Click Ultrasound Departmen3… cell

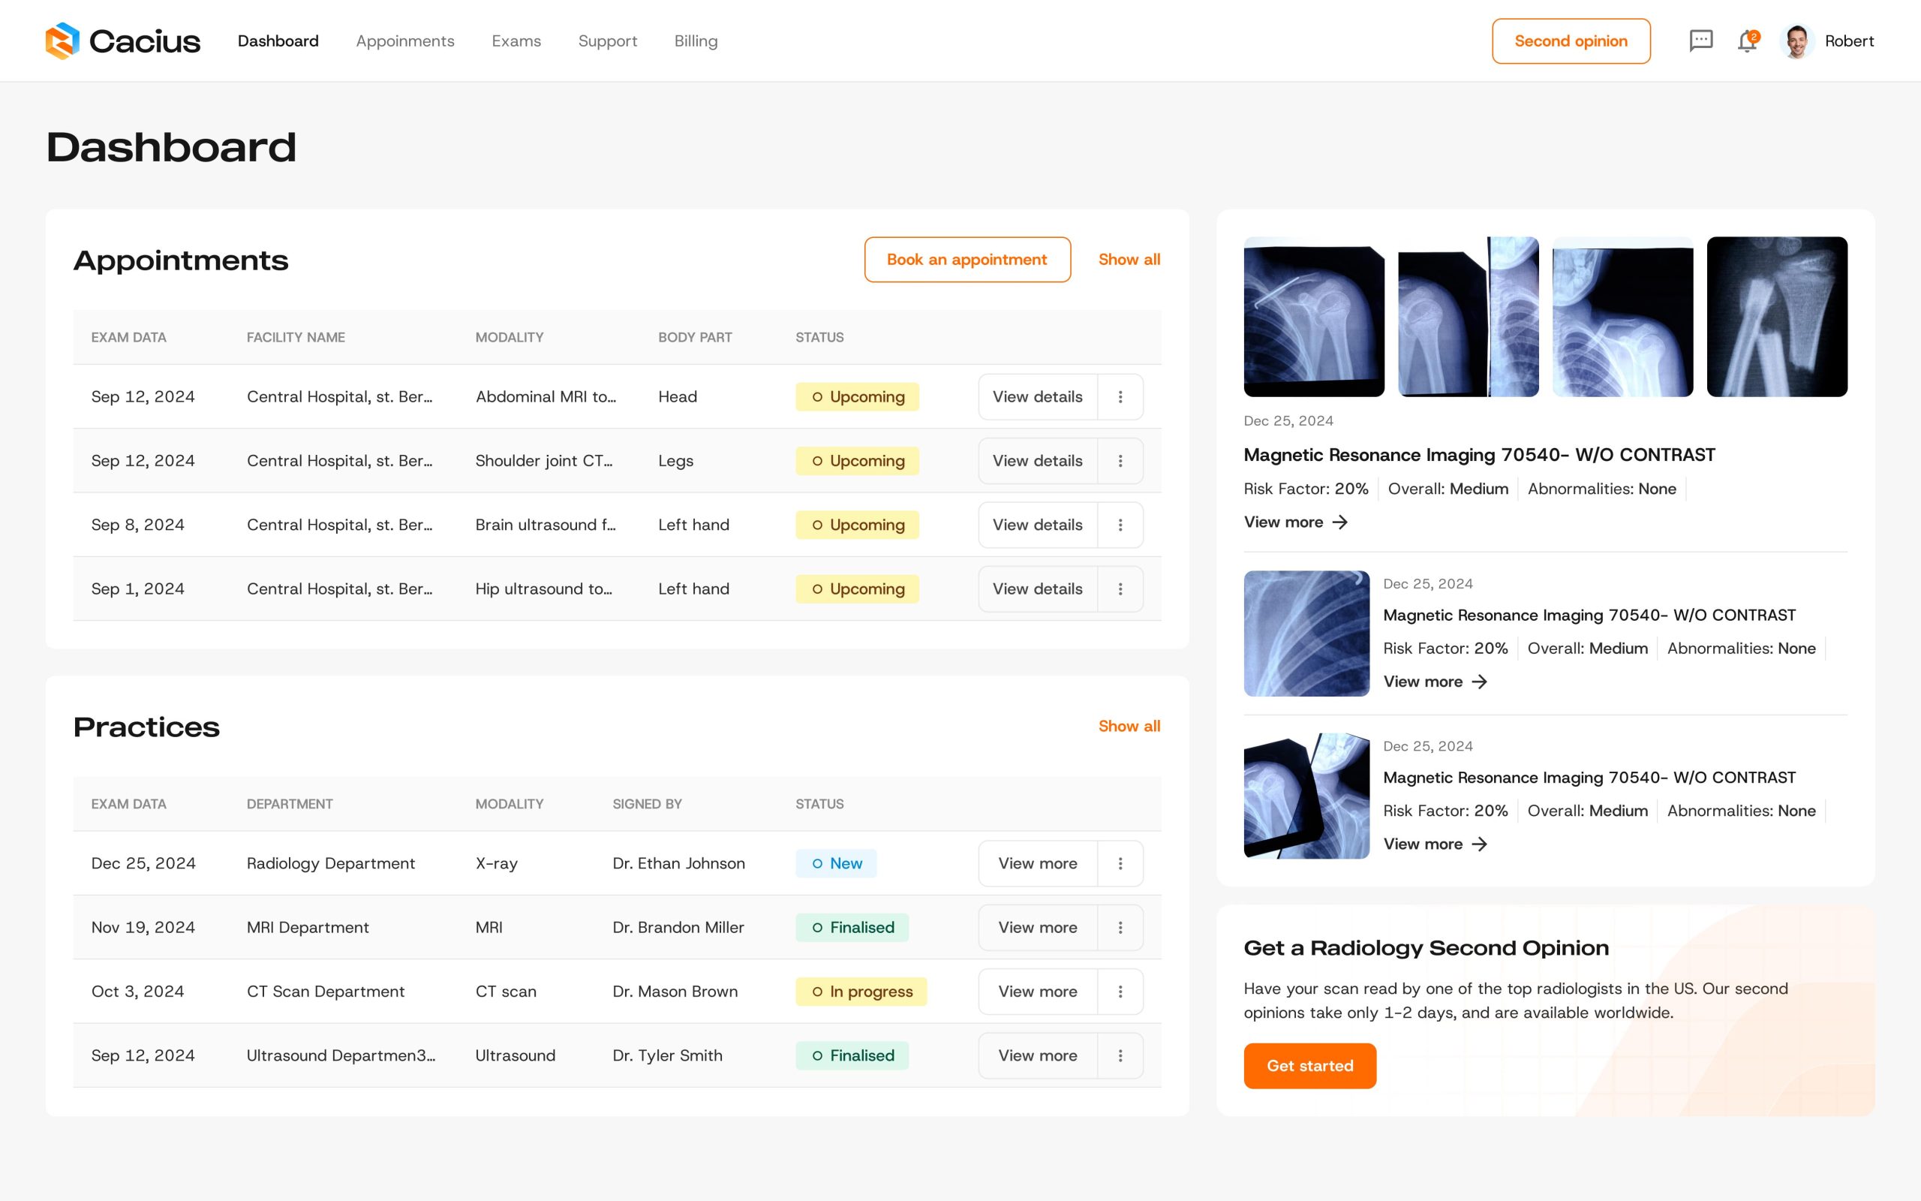click(341, 1055)
